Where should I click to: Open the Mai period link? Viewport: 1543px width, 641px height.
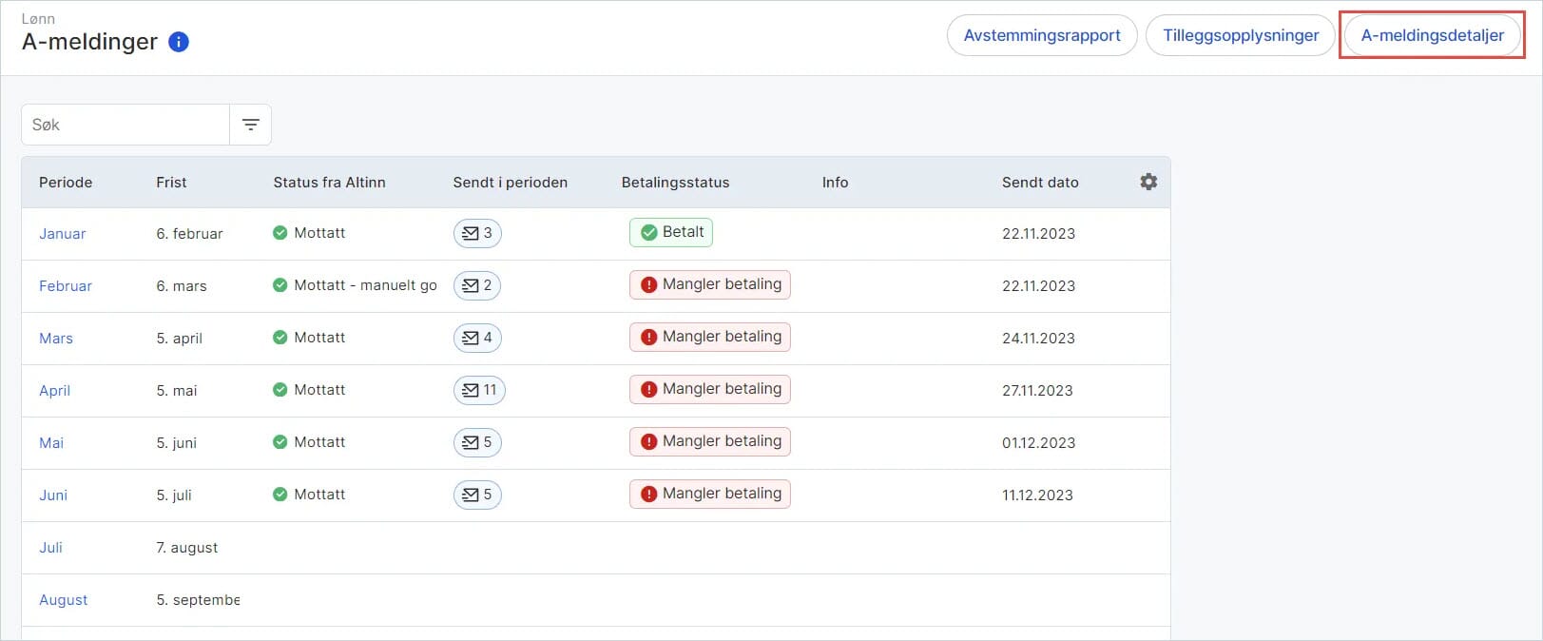[51, 443]
